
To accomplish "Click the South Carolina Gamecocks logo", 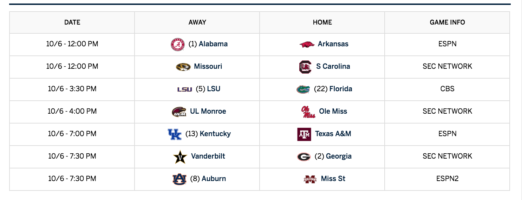I will pos(305,67).
